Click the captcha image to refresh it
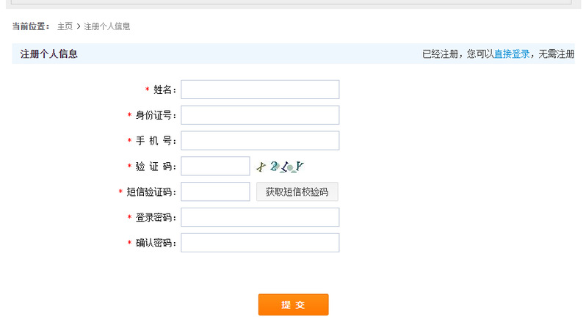The image size is (586, 336). click(280, 167)
